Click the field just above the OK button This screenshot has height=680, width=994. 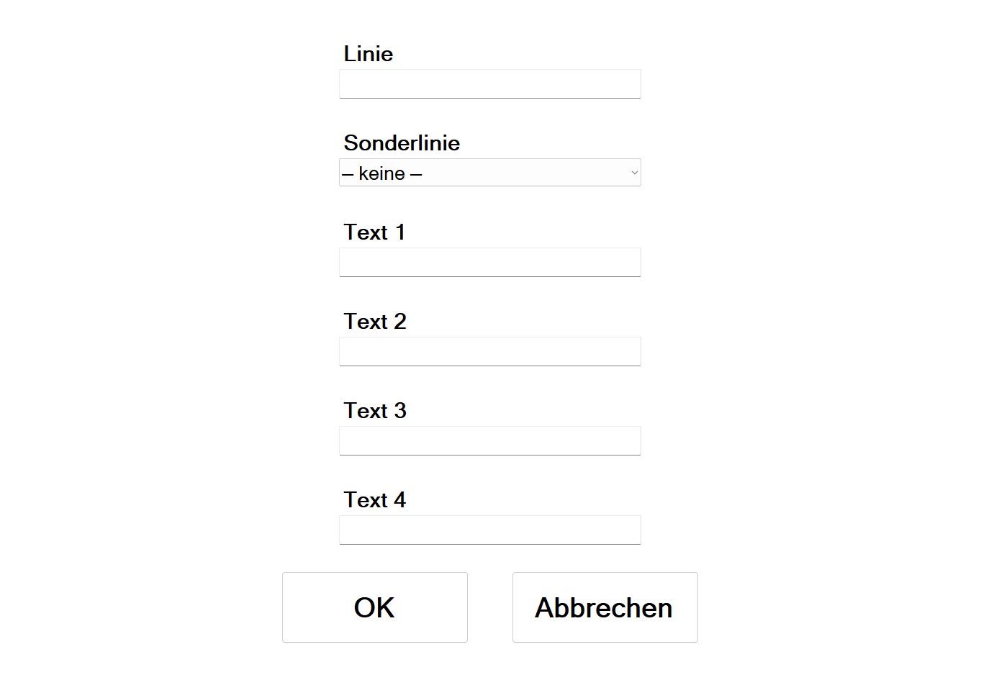(489, 530)
